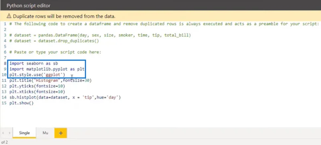Click the 'import seaborn as sb' code line
Screen dimensions: 321x145
point(34,63)
